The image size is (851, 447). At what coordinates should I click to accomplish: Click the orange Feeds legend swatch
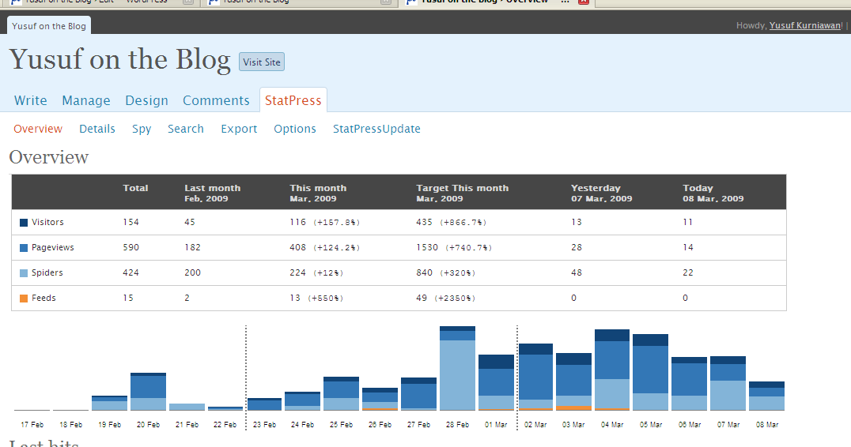point(24,299)
